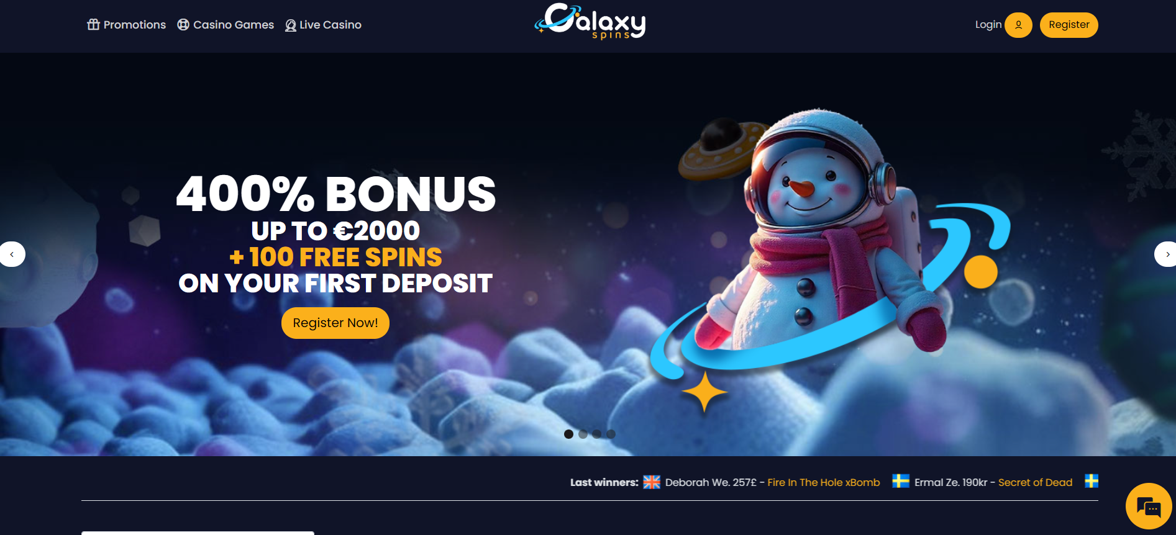The image size is (1176, 535).
Task: Advance to the next banner slide
Action: tap(1166, 254)
